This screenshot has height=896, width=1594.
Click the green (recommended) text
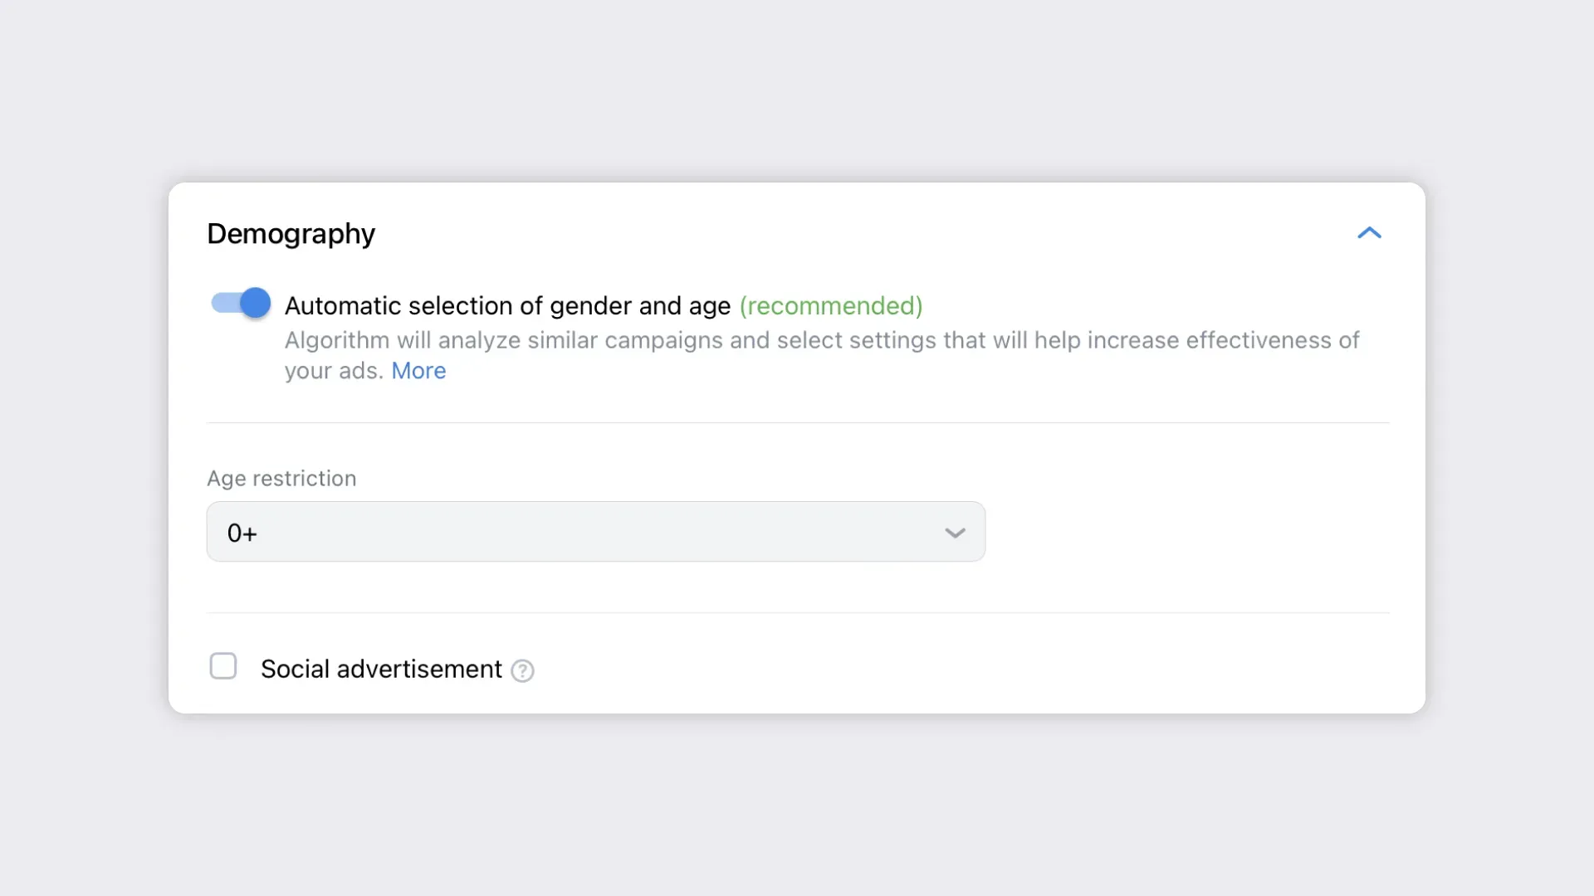831,306
